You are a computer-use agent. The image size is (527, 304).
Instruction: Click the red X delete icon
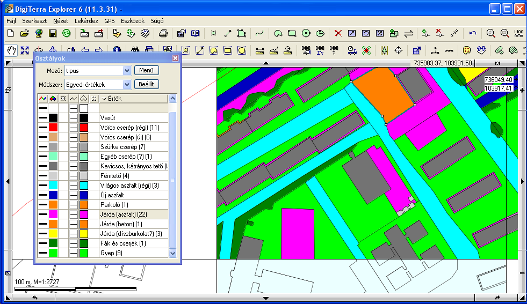point(338,33)
